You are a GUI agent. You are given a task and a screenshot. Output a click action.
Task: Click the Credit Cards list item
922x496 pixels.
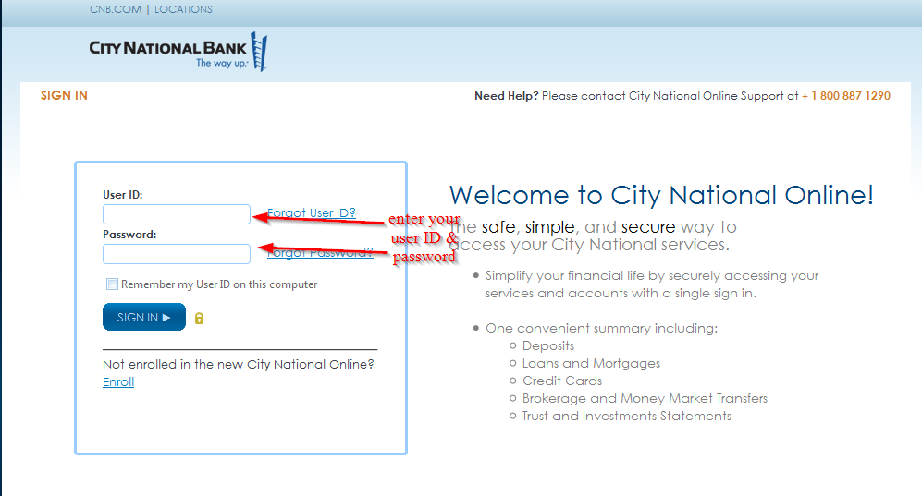[x=562, y=381]
